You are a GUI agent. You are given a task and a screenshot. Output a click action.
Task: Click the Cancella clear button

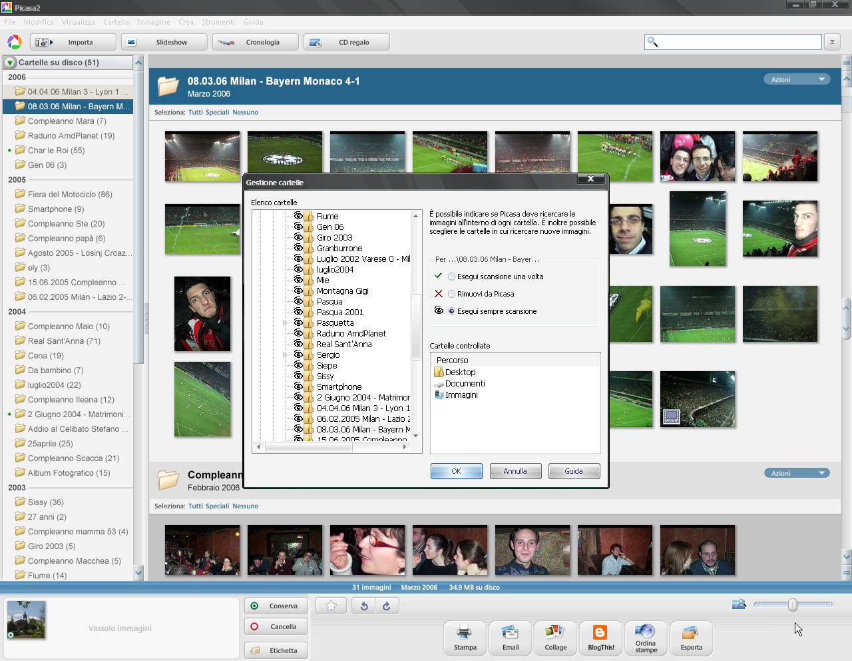(x=276, y=626)
